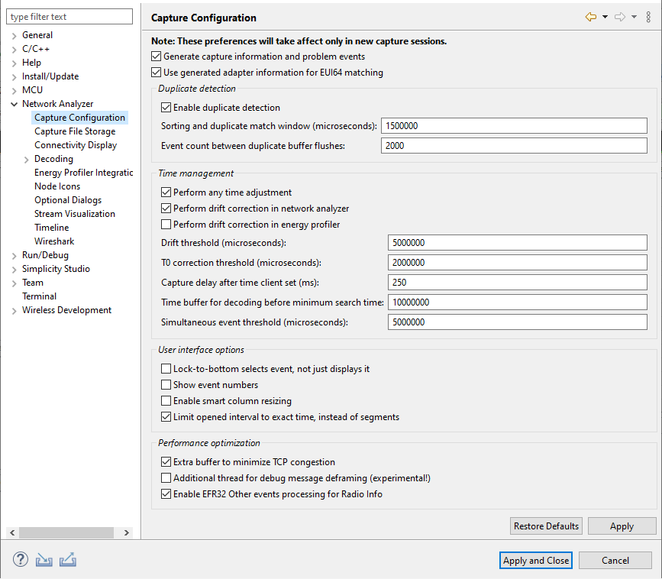
Task: Open the view menu via vertical dots icon
Action: tap(648, 16)
